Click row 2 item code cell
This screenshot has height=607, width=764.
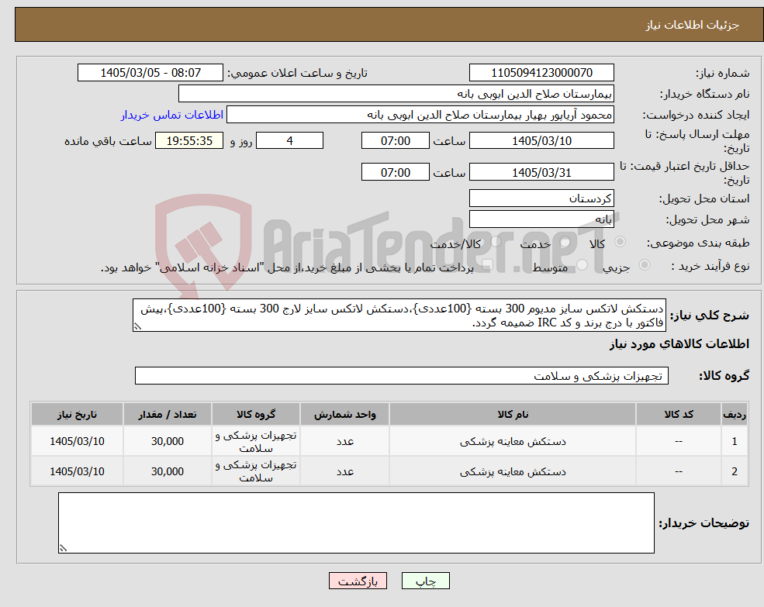coord(679,471)
